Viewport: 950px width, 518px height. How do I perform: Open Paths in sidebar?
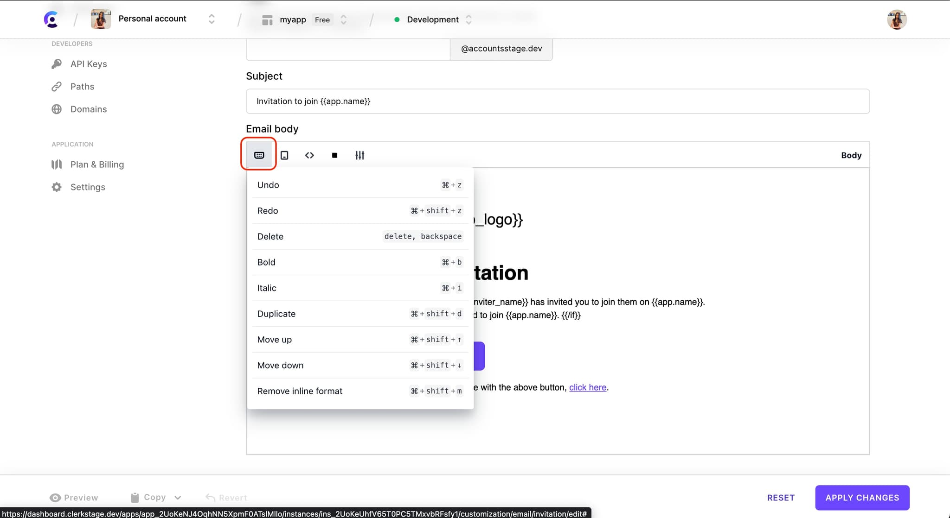tap(82, 87)
